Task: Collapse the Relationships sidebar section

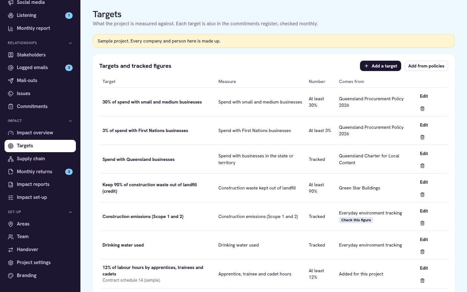Action: coord(70,43)
